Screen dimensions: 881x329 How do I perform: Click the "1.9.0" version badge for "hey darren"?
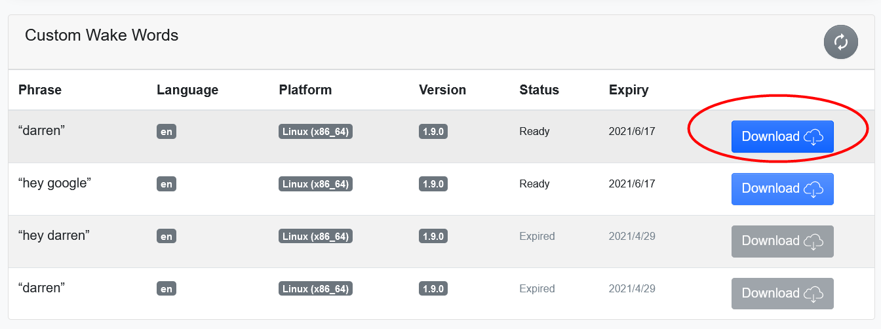(433, 237)
